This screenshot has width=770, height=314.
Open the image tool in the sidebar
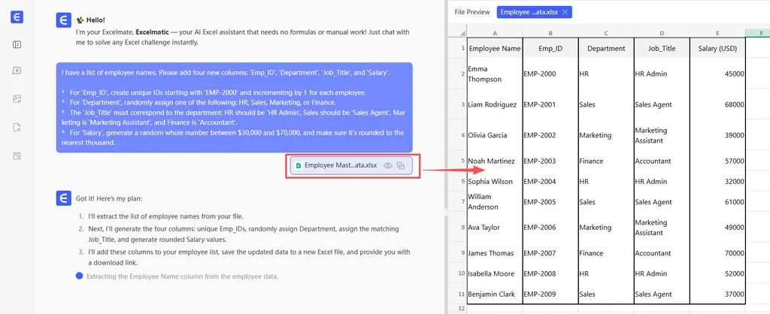pos(17,99)
